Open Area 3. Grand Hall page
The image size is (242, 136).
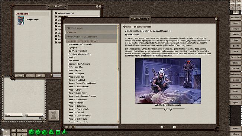pyautogui.click(x=77, y=80)
